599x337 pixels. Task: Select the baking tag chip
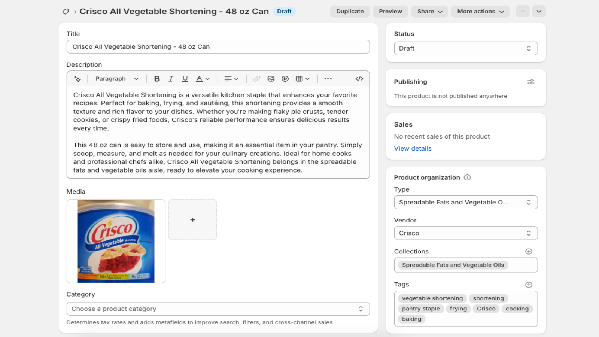(411, 319)
